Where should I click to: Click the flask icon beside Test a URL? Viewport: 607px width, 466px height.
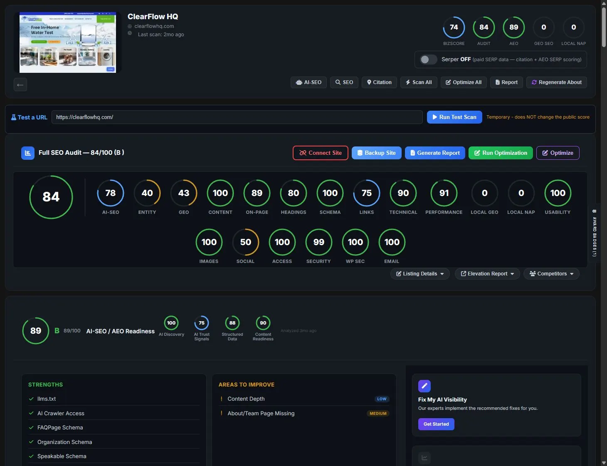coord(13,117)
